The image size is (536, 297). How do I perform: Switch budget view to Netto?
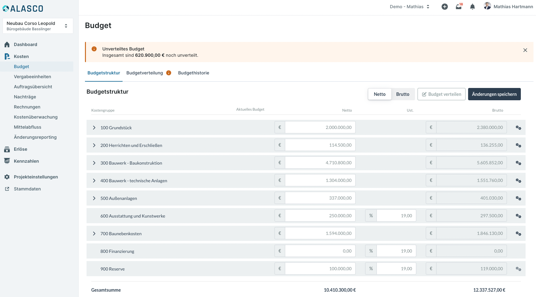pyautogui.click(x=379, y=94)
